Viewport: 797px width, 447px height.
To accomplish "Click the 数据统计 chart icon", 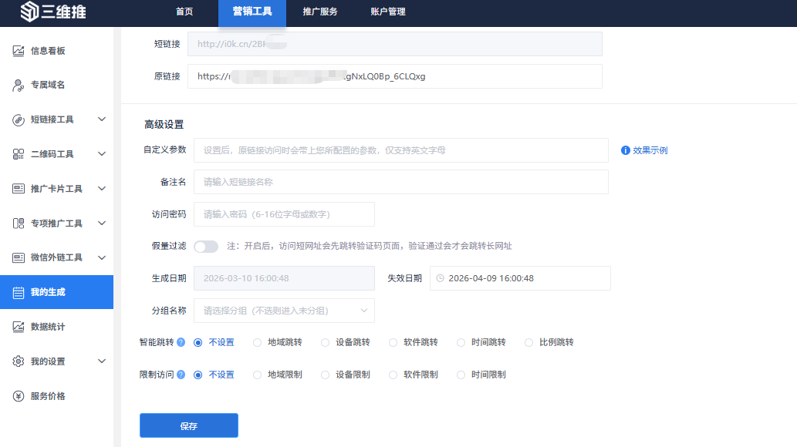I will (19, 327).
